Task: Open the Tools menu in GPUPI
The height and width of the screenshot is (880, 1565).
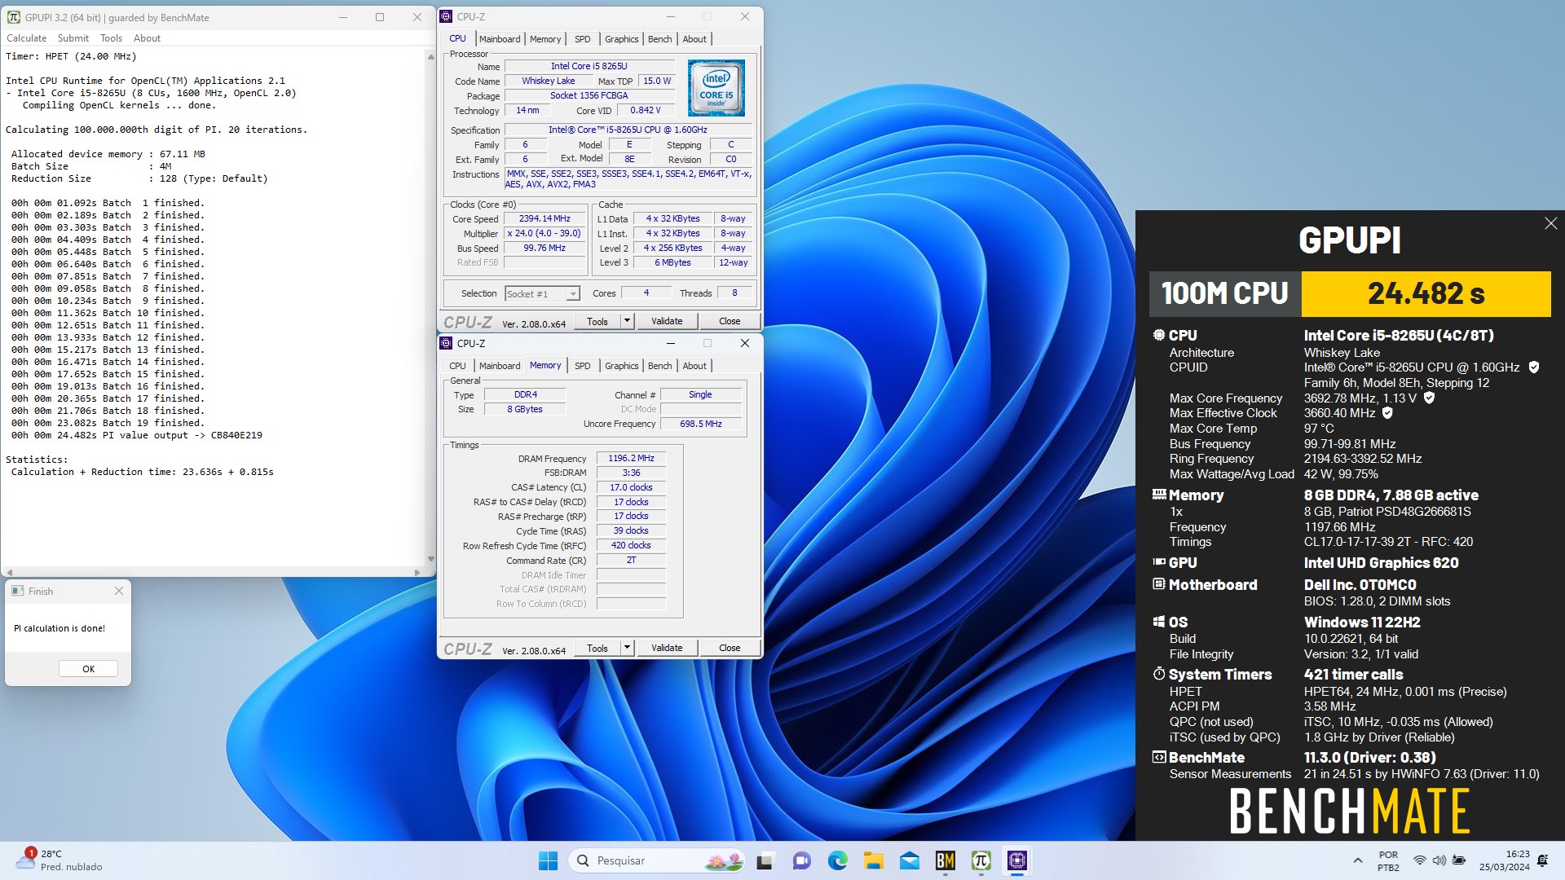Action: point(111,38)
